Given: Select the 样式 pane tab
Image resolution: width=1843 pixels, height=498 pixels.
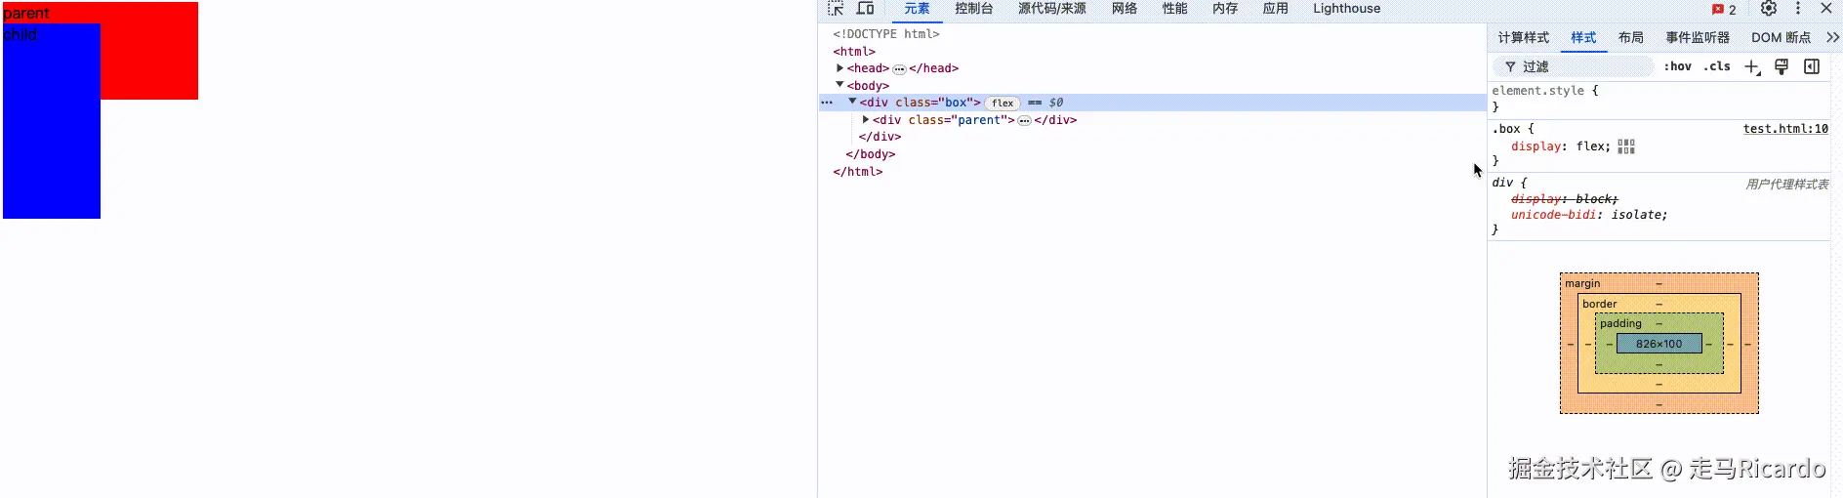Looking at the screenshot, I should [1583, 37].
